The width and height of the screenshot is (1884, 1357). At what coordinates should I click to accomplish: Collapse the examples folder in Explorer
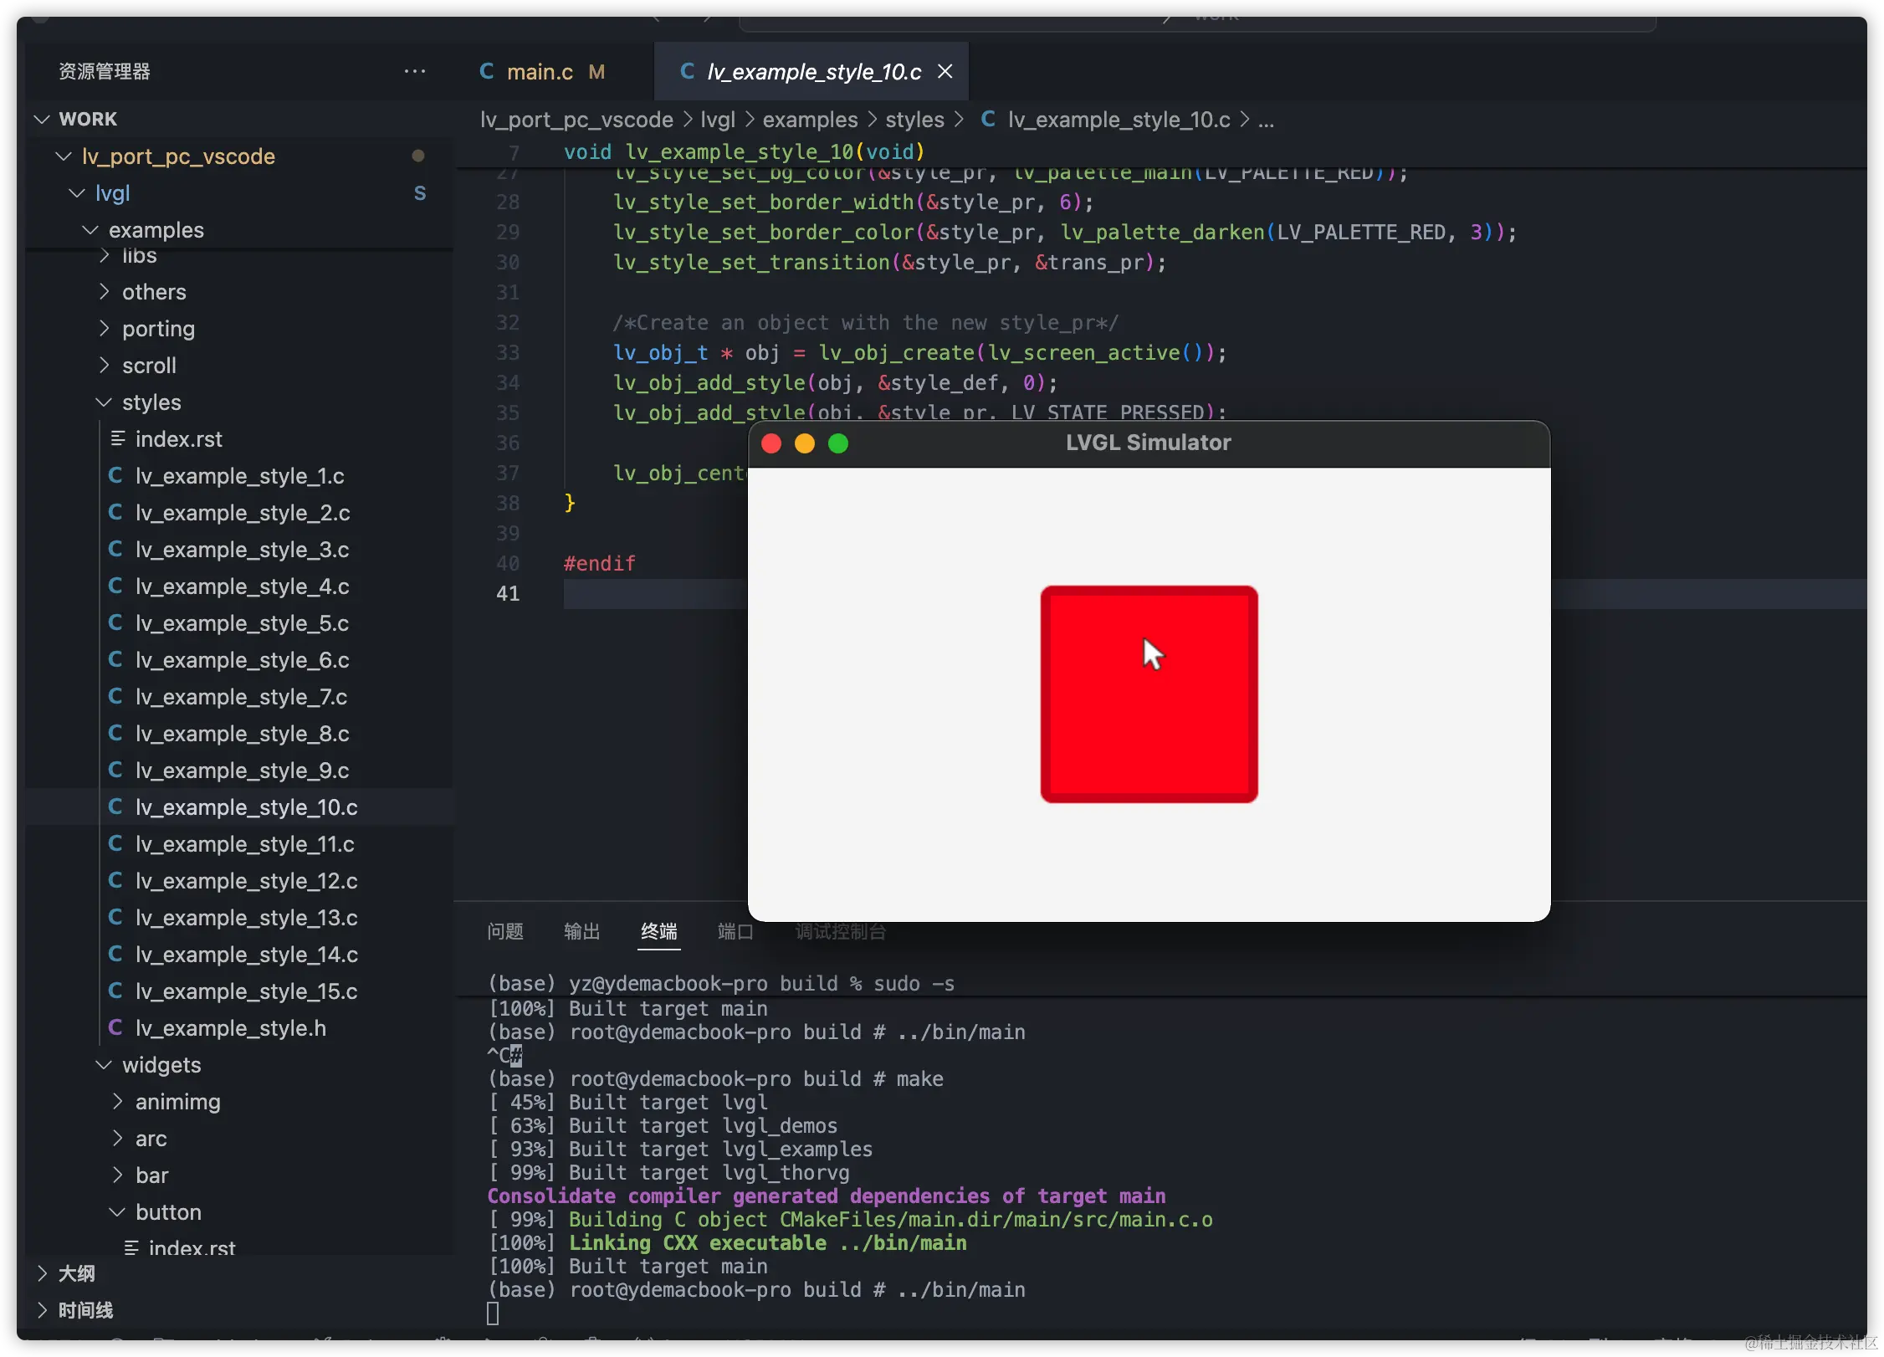pyautogui.click(x=90, y=229)
